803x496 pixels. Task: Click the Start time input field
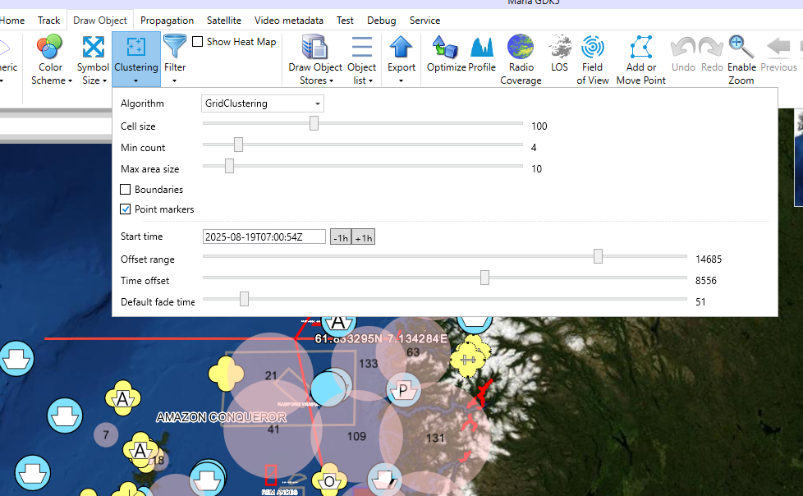pyautogui.click(x=264, y=237)
